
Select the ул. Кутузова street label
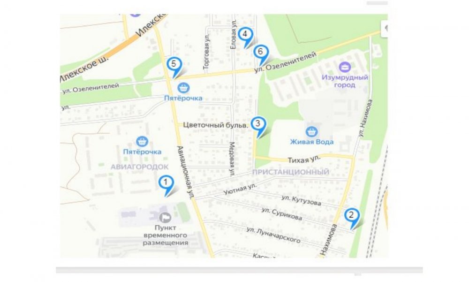click(301, 200)
